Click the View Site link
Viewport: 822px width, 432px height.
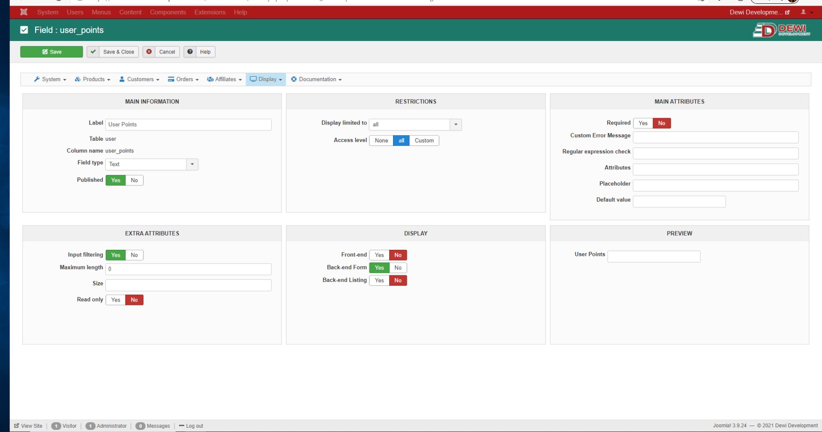[28, 426]
